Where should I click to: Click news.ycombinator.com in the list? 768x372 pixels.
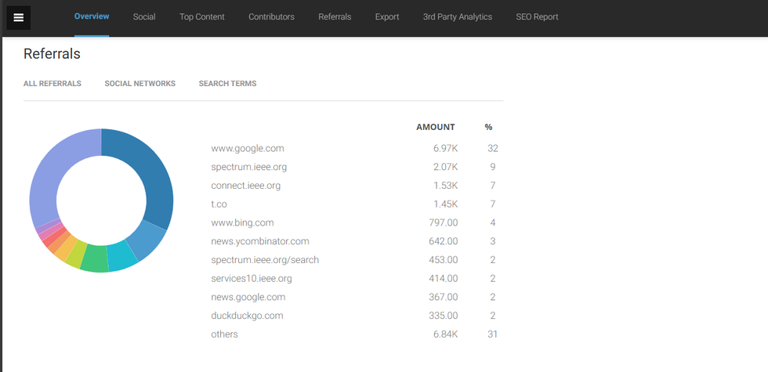pyautogui.click(x=260, y=241)
